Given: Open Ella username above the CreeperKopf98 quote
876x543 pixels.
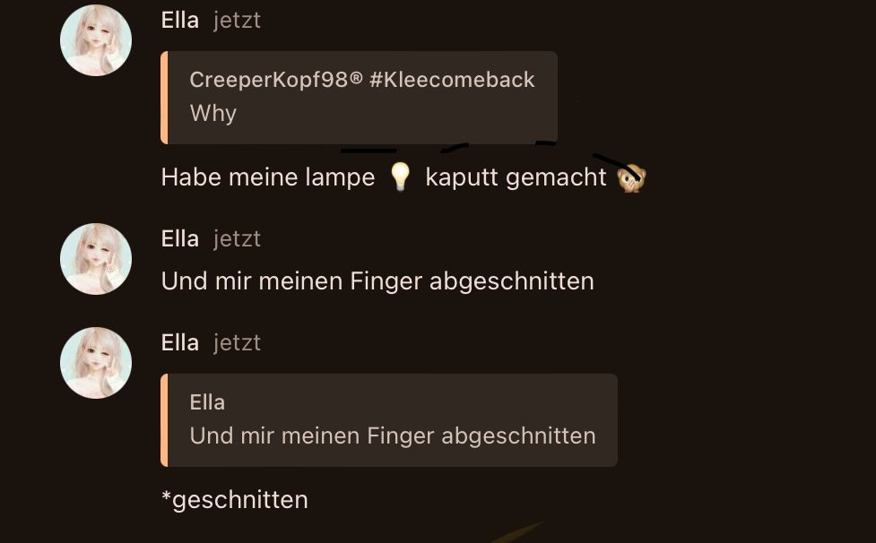Looking at the screenshot, I should pyautogui.click(x=180, y=21).
